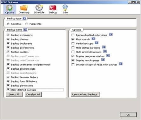
Task: Click the grayed Backup userChrome.css checkbox
Action: coord(8,56)
